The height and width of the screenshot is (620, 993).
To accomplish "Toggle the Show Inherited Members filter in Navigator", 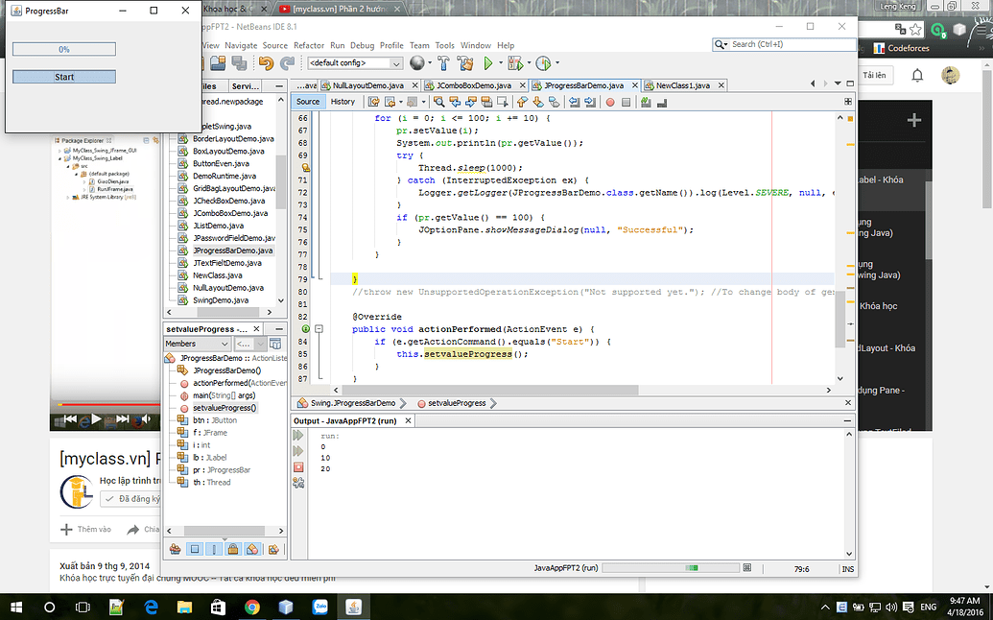I will 175,549.
